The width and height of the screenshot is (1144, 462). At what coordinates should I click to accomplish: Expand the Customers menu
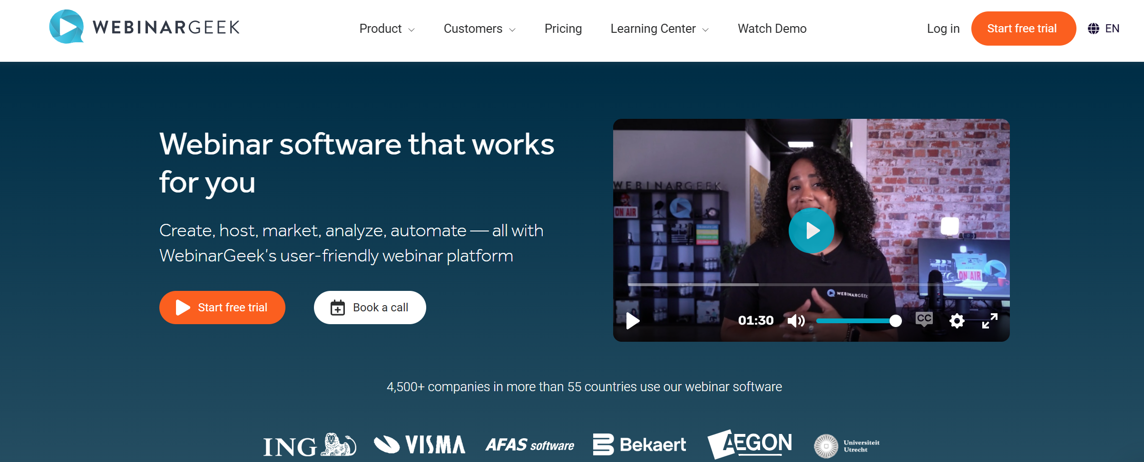tap(479, 29)
